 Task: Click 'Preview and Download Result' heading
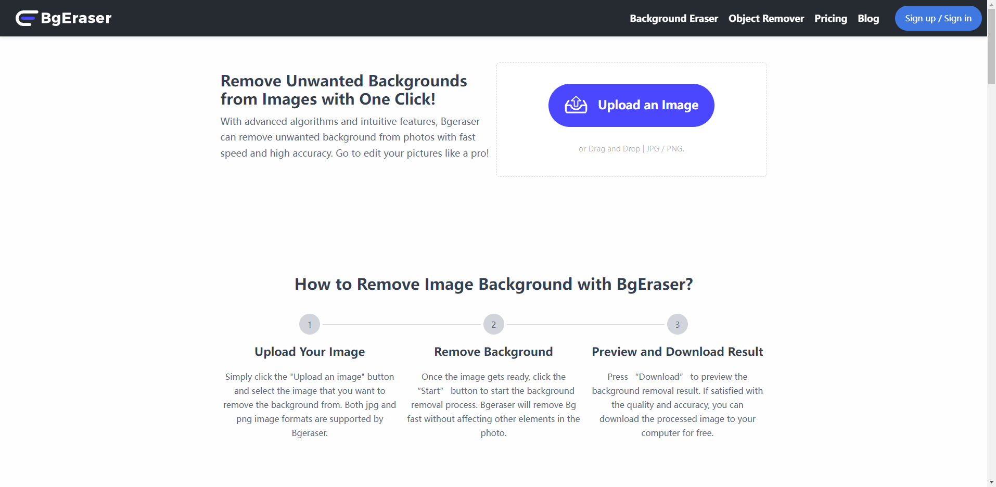(x=677, y=352)
